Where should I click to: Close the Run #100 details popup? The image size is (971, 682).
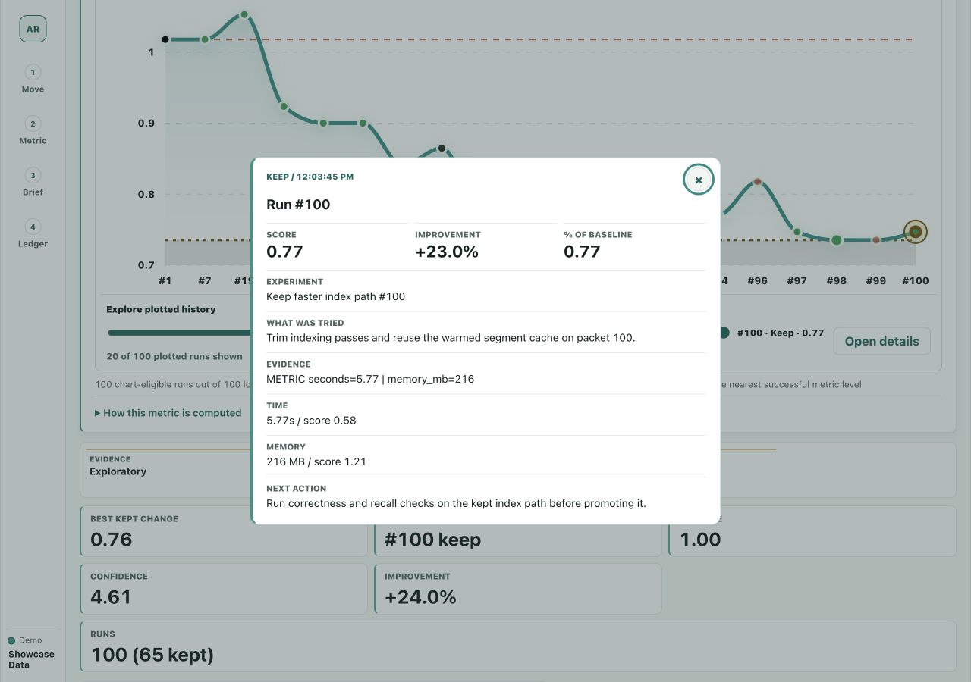[x=699, y=180]
